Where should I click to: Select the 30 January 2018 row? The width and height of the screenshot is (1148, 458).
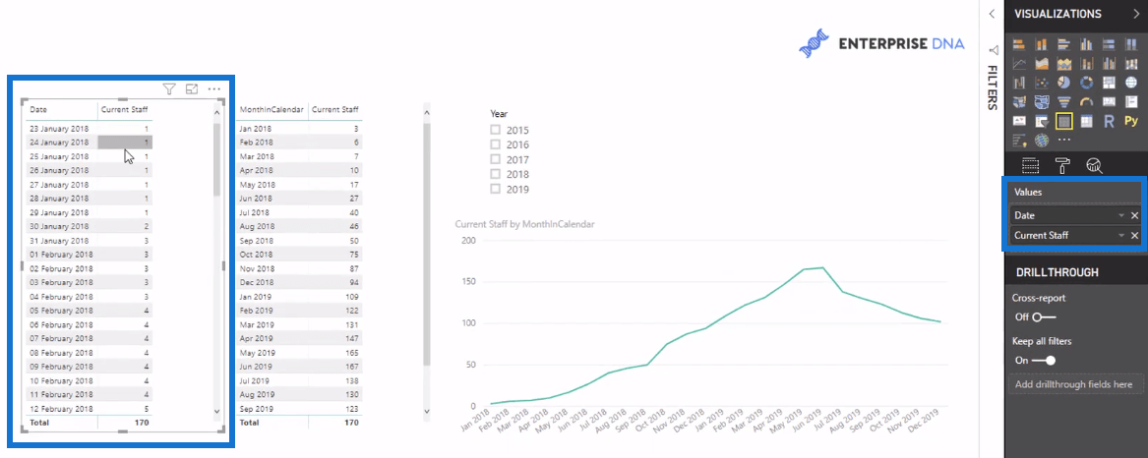[x=90, y=226]
